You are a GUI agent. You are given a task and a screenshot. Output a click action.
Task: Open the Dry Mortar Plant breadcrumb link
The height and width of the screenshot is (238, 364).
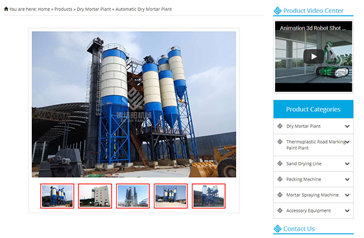pyautogui.click(x=94, y=9)
